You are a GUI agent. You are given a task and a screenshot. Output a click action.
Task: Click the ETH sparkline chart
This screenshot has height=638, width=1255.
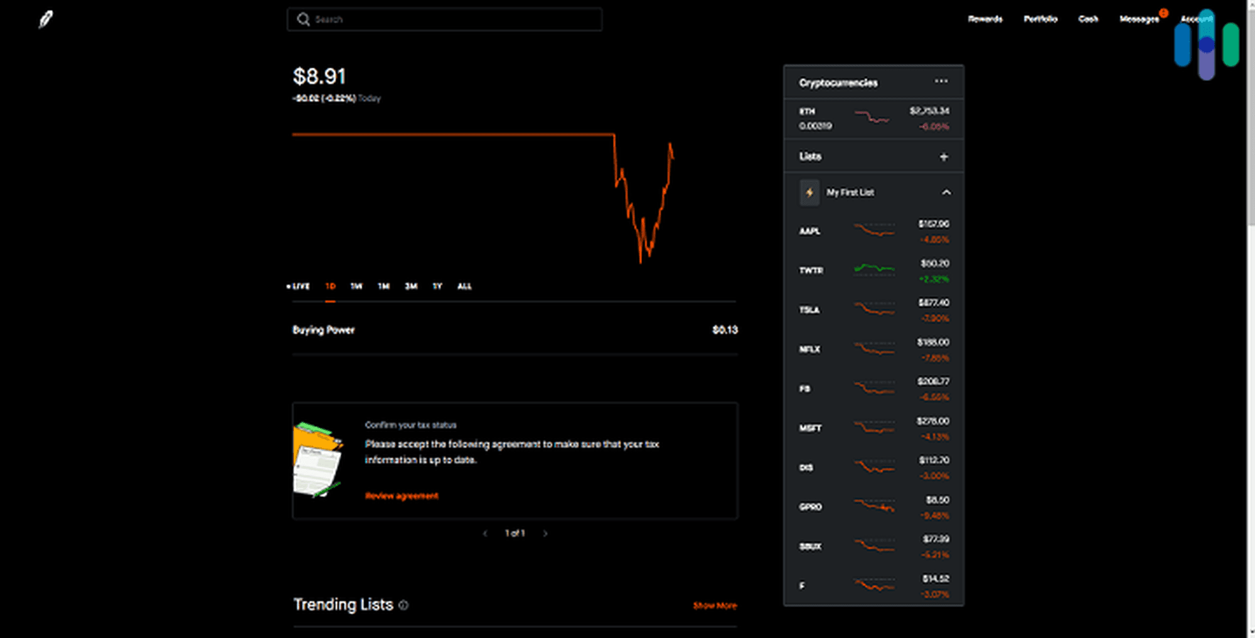(x=872, y=117)
